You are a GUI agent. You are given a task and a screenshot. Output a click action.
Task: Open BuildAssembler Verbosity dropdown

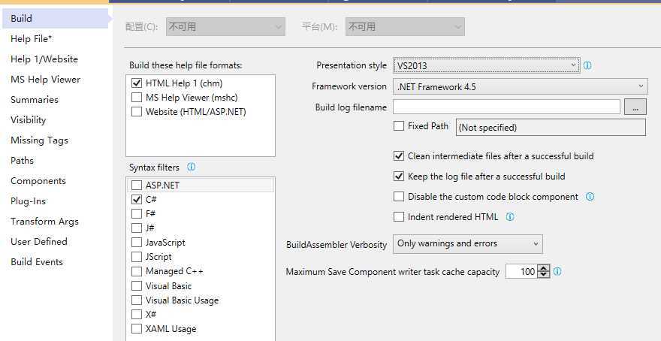[467, 244]
